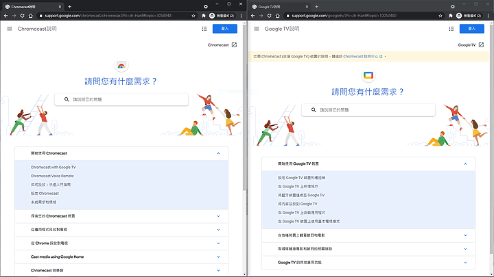Screen dimensions: 494x277
Task: Open Google apps grid on Google TV page
Action: (451, 29)
